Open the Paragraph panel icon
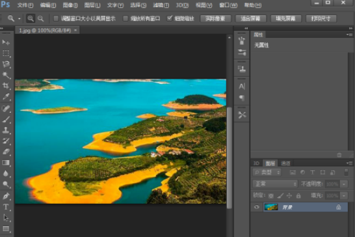 click(x=242, y=98)
